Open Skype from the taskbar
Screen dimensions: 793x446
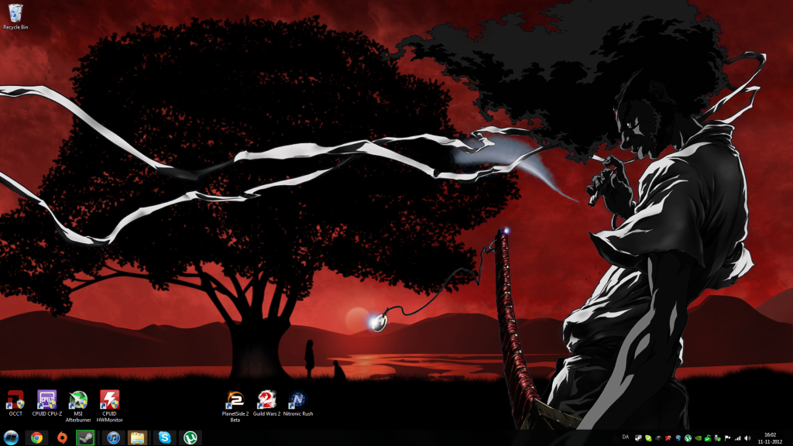point(164,437)
